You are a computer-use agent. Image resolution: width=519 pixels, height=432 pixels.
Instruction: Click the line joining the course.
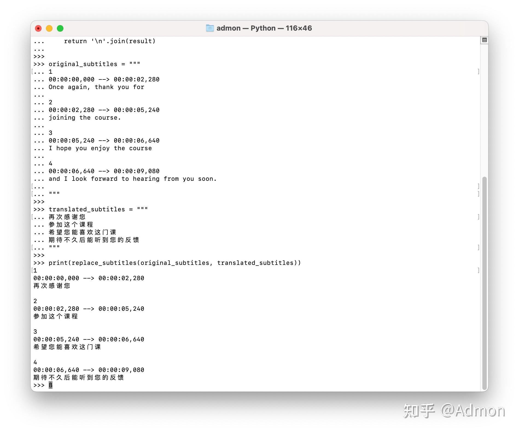coord(85,117)
